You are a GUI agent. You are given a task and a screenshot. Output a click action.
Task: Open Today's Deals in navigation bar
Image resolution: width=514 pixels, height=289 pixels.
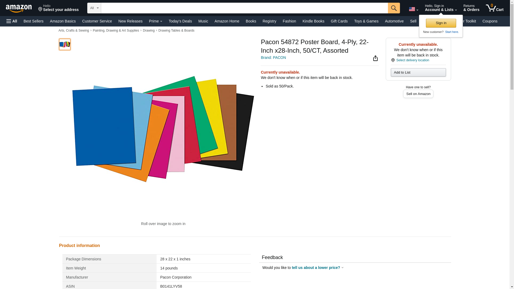click(x=180, y=21)
